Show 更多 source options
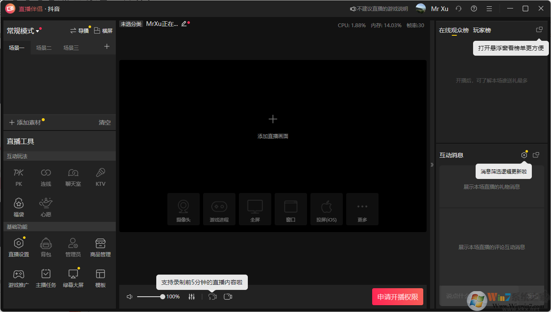Screen dimensions: 551x312 pyautogui.click(x=362, y=209)
